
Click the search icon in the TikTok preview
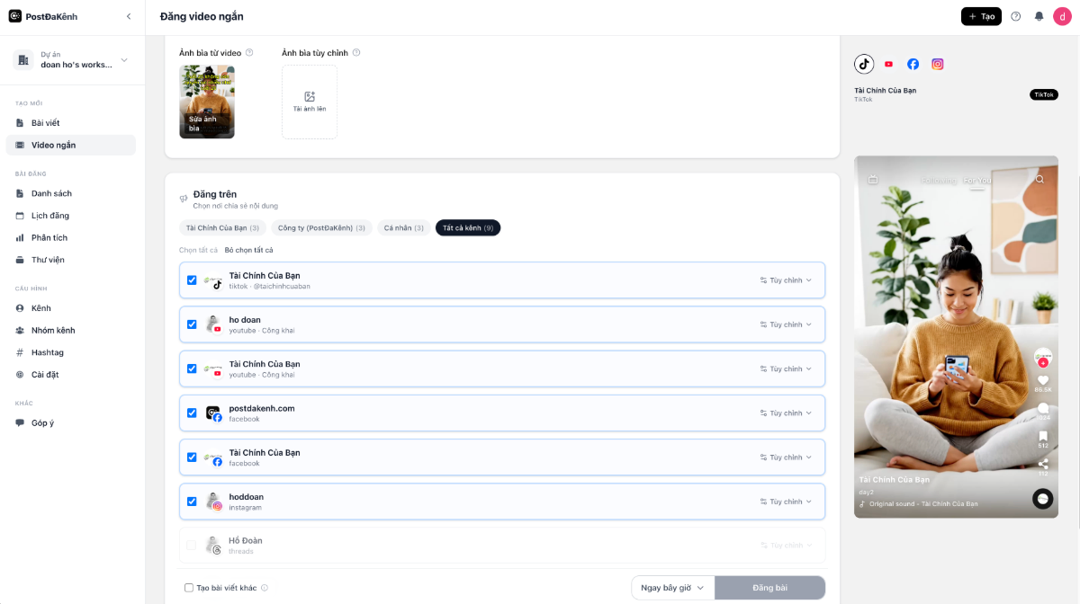[1039, 180]
